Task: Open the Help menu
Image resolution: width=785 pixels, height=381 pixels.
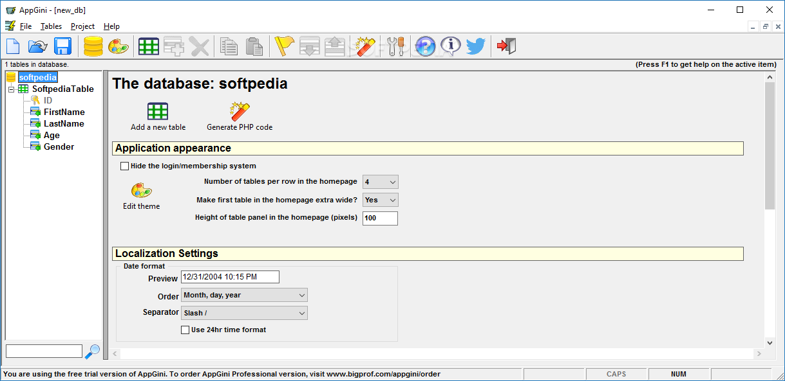Action: point(111,26)
